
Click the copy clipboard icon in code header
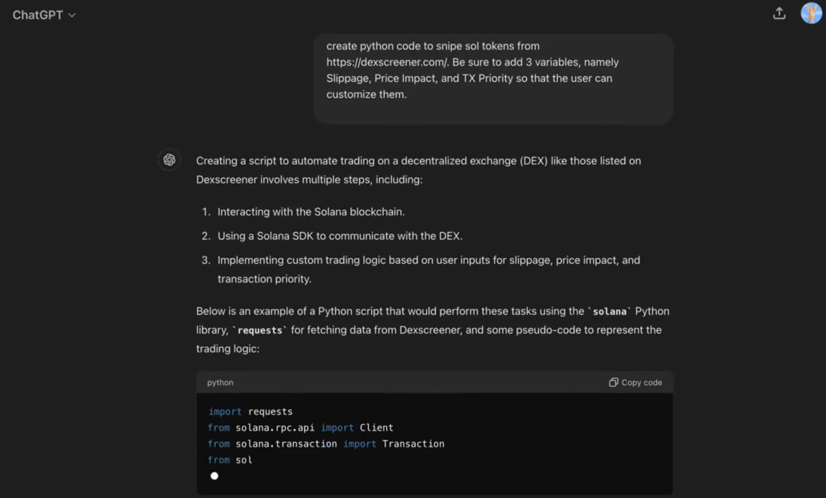pyautogui.click(x=613, y=382)
